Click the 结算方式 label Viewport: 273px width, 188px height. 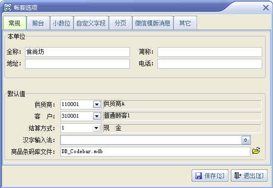click(x=42, y=128)
